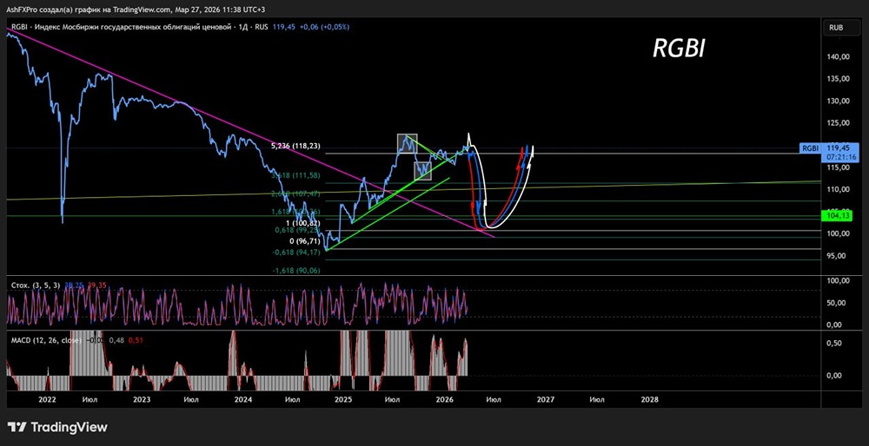The height and width of the screenshot is (446, 869).
Task: Click the '115,00' price axis label
Action: pyautogui.click(x=839, y=167)
